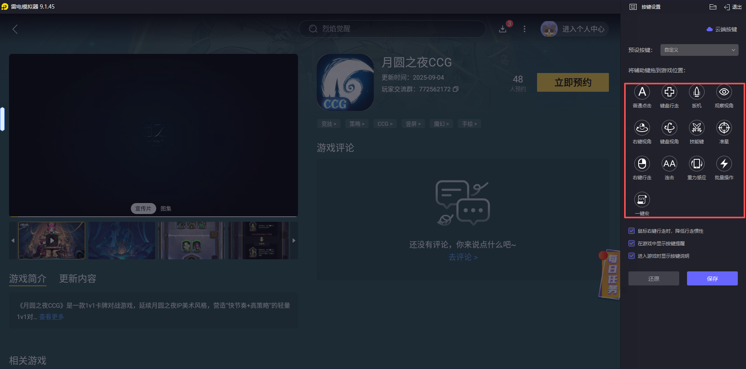Switch to the 游戏简介 tab
This screenshot has height=369, width=746.
tap(28, 278)
